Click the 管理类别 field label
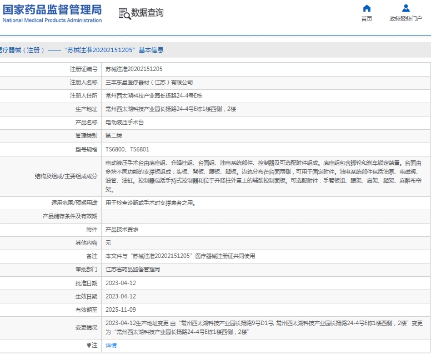Viewport: 431px width, 355px height. (86, 136)
